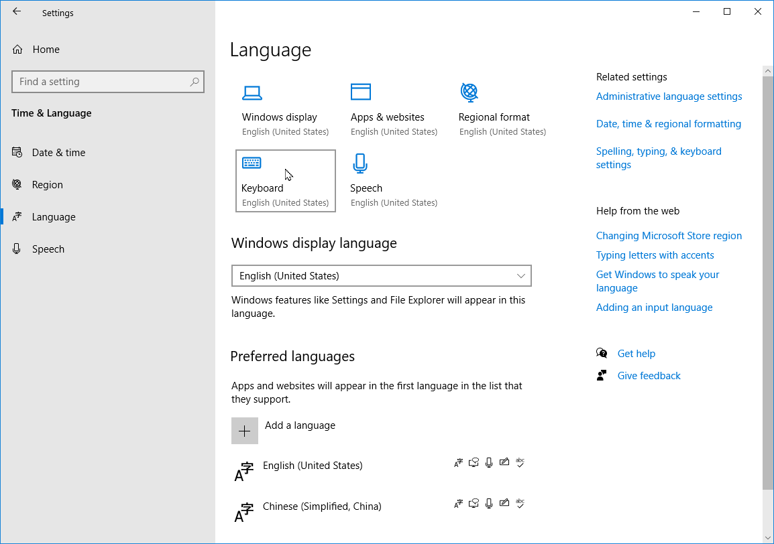The height and width of the screenshot is (544, 774).
Task: Open Speech in the left sidebar
Action: click(x=48, y=249)
